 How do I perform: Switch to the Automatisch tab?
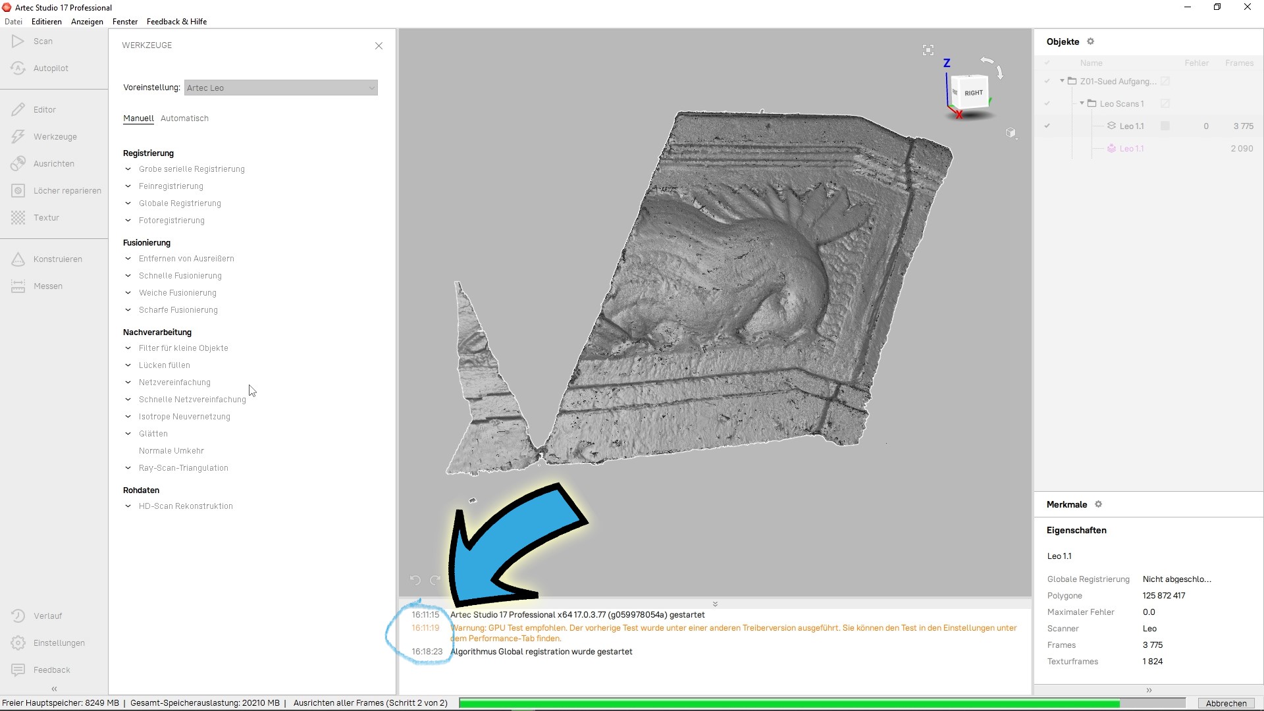pyautogui.click(x=184, y=118)
